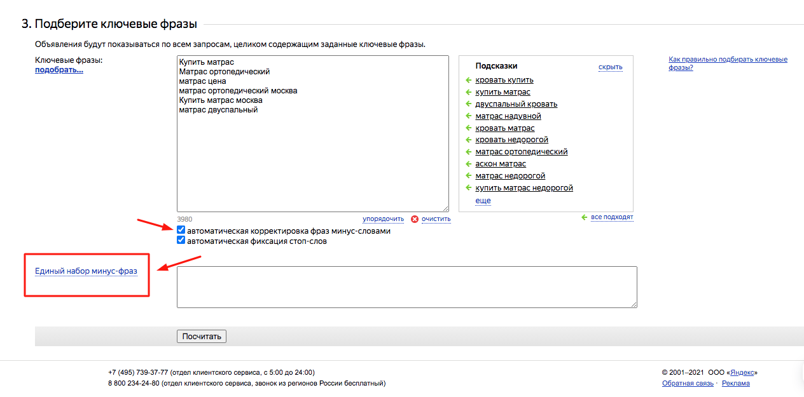Click green arrow beside 'все подходят'
804x397 pixels.
tap(585, 217)
